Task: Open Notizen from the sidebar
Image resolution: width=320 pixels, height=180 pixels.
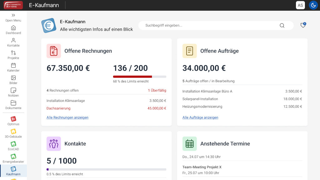Action: 13,92
